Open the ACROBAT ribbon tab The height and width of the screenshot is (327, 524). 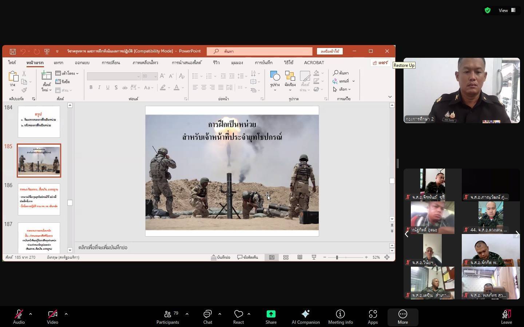314,62
